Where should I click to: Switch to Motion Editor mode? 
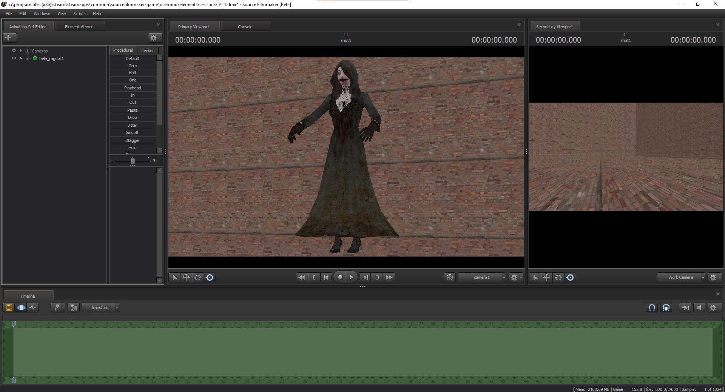click(21, 307)
